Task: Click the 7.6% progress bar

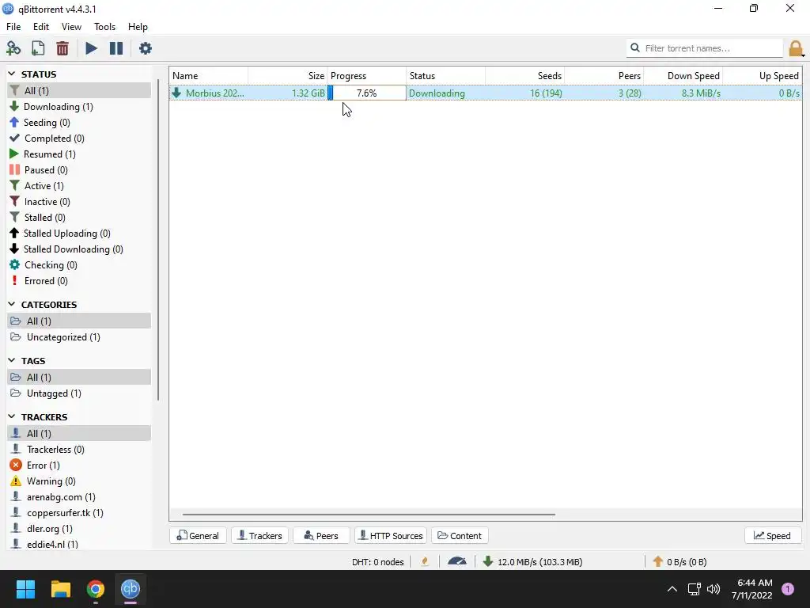Action: pos(367,93)
